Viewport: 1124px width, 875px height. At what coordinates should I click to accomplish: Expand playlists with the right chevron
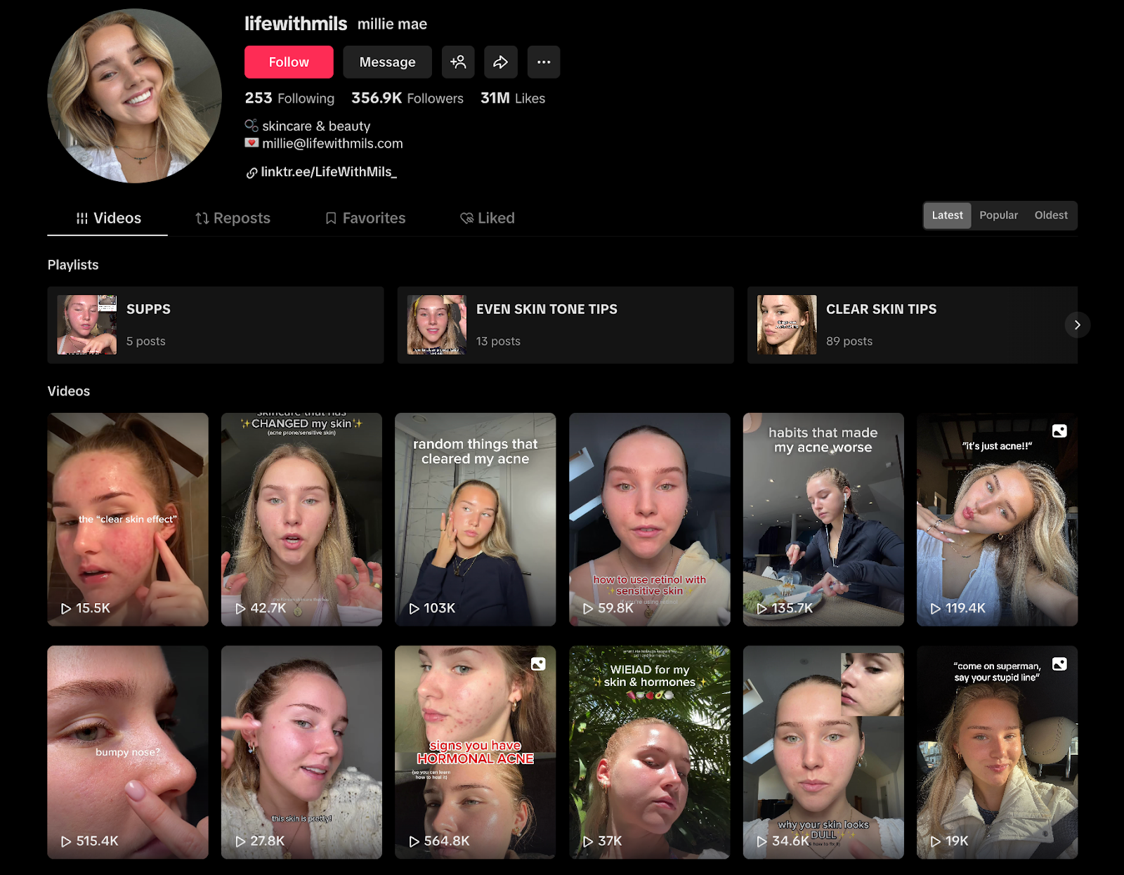click(1077, 324)
